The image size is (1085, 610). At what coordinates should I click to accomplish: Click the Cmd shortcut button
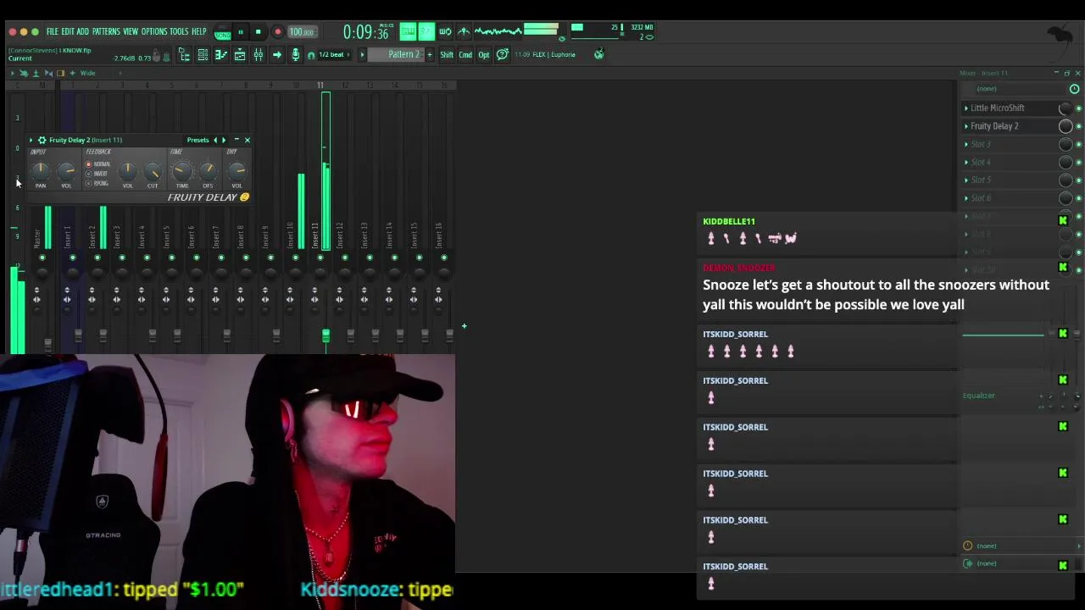pyautogui.click(x=465, y=55)
